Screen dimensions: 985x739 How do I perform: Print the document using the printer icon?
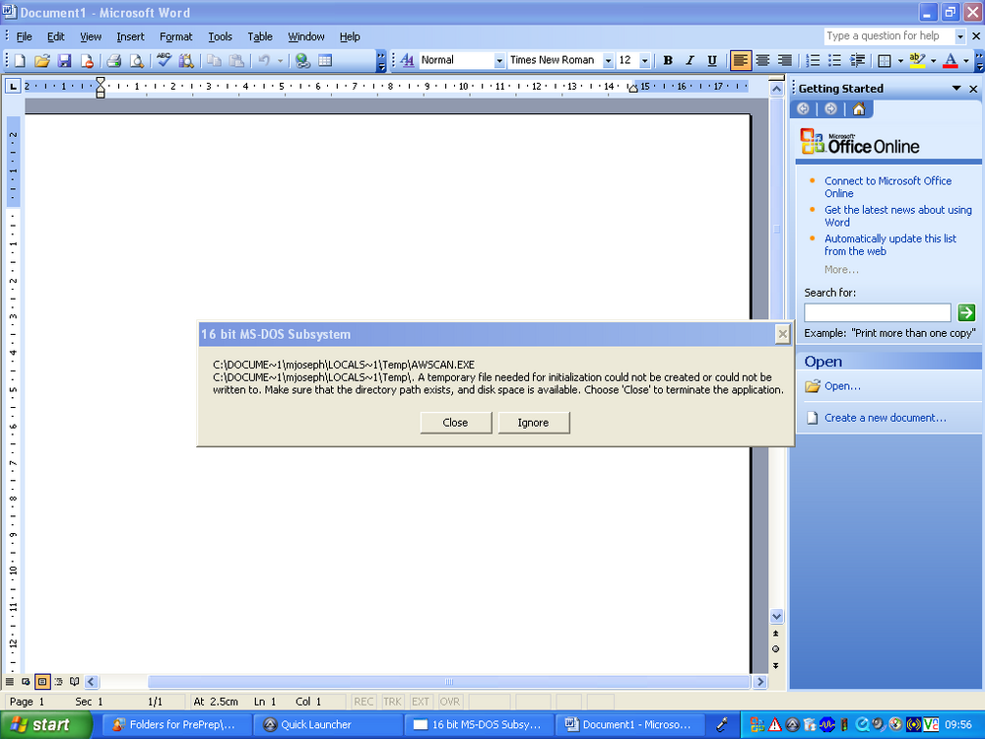coord(113,60)
